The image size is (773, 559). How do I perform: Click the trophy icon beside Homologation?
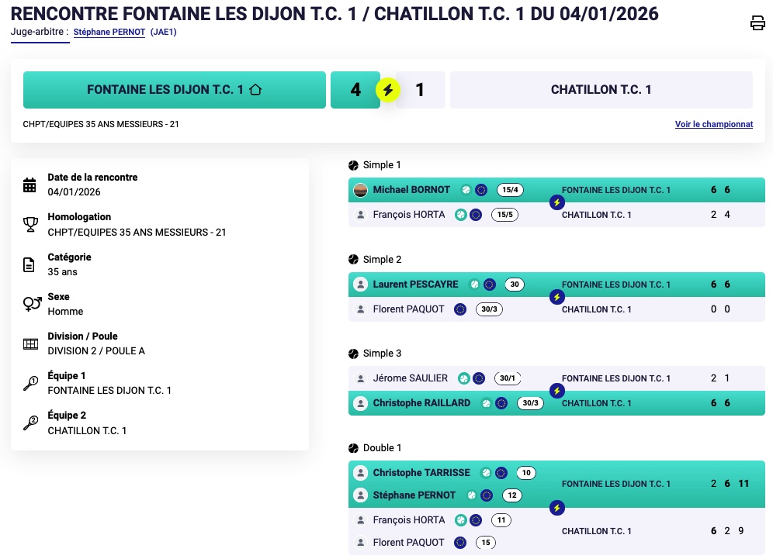click(x=30, y=225)
